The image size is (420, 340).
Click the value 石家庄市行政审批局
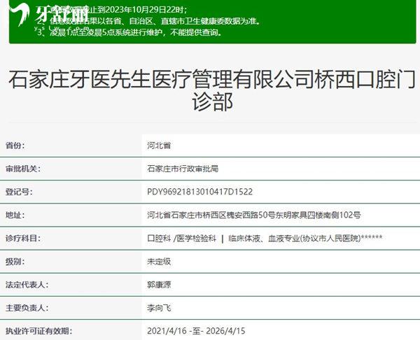coord(183,169)
